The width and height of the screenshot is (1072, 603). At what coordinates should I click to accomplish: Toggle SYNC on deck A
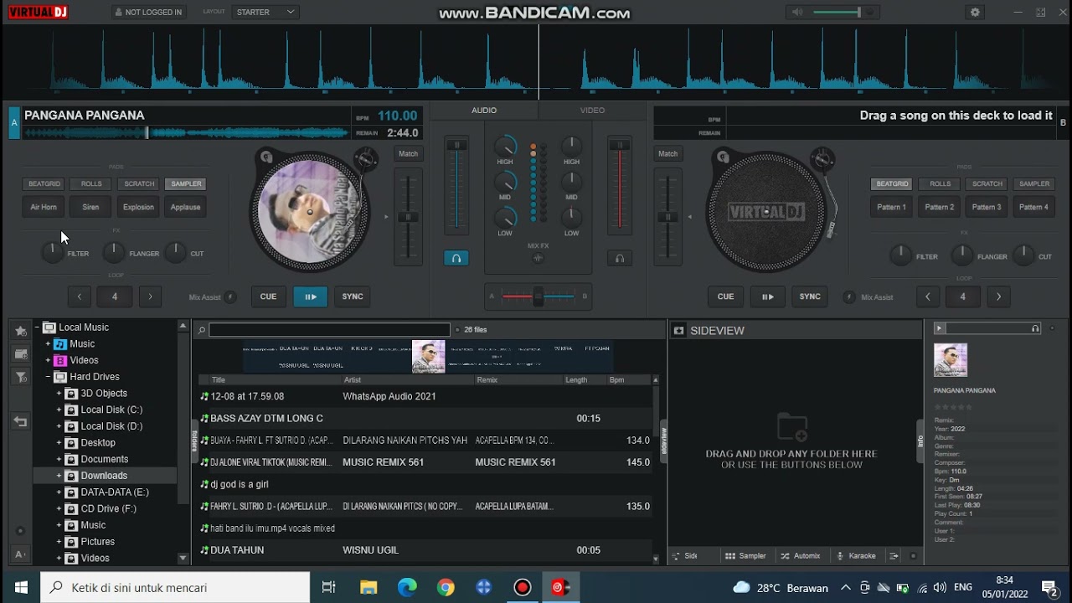pyautogui.click(x=353, y=296)
